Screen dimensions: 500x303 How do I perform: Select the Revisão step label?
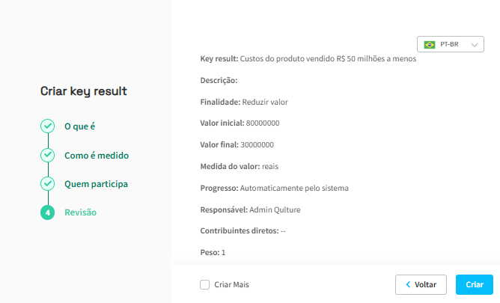tap(80, 212)
